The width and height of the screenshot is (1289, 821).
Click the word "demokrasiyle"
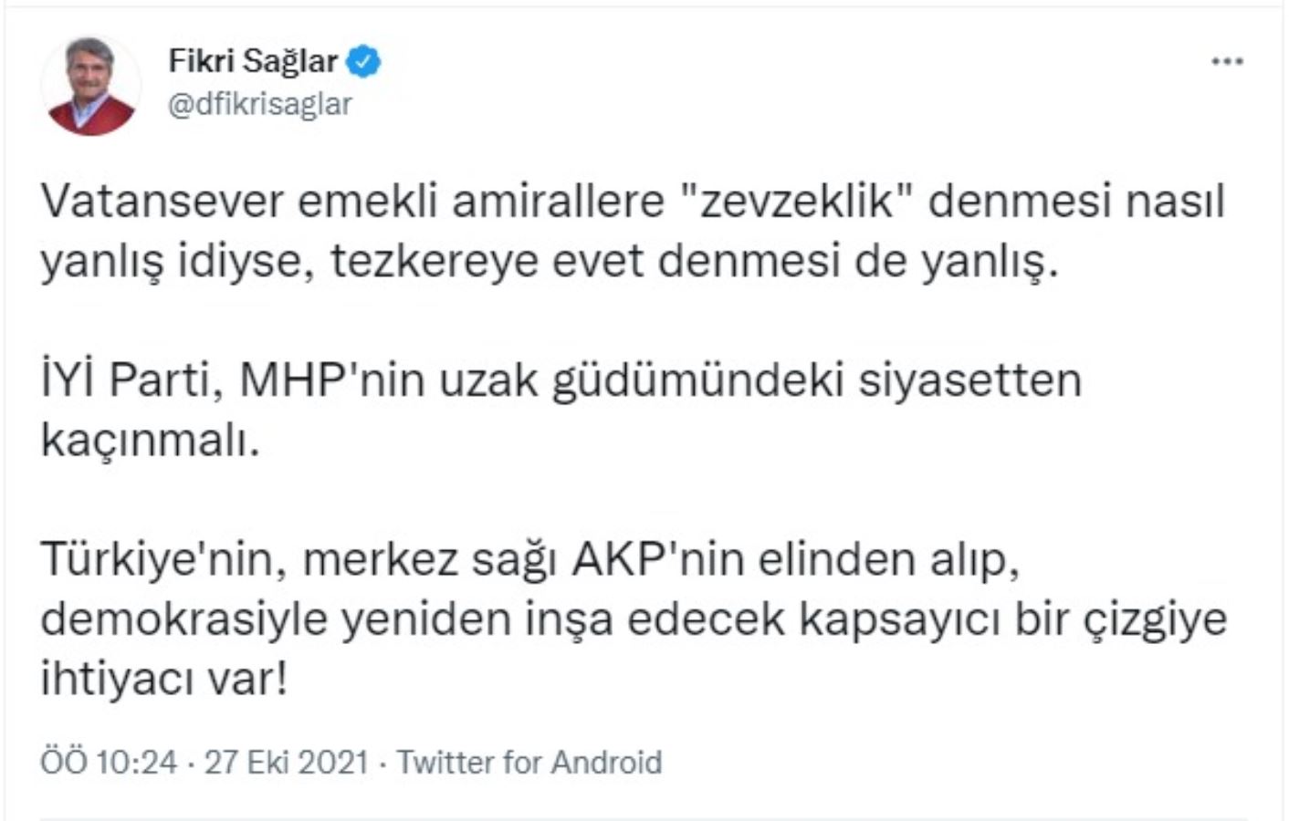pyautogui.click(x=183, y=619)
